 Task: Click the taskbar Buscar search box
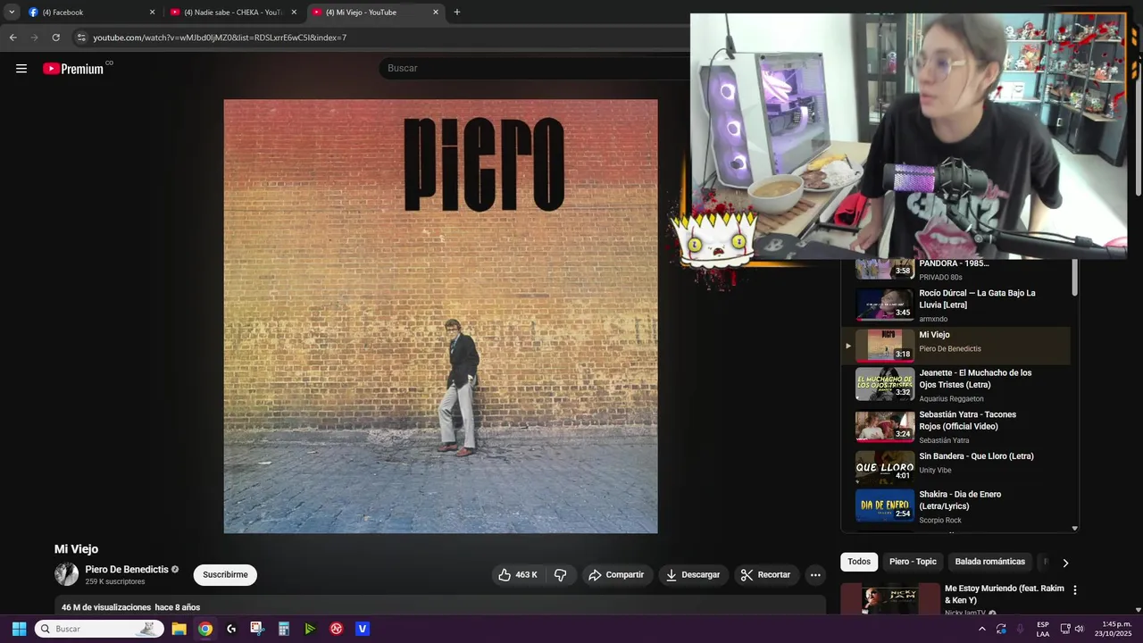pyautogui.click(x=99, y=629)
